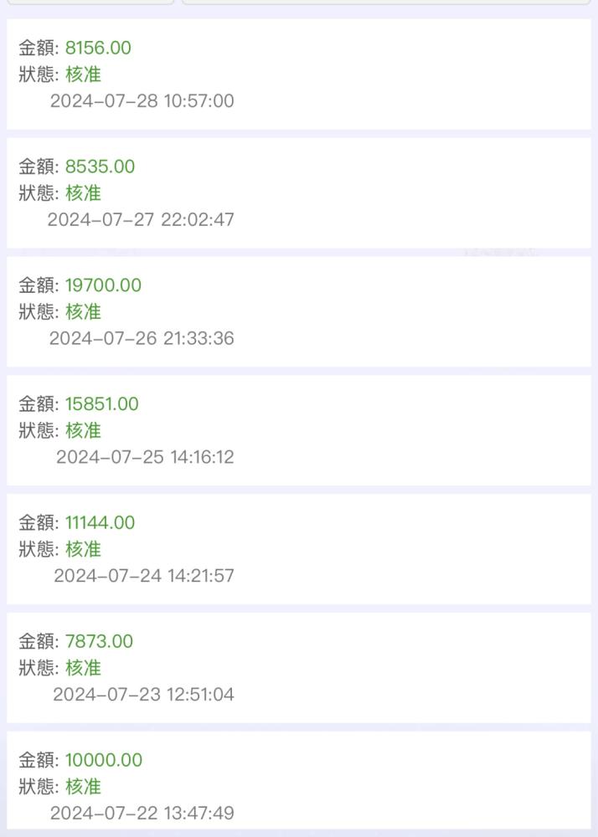The image size is (598, 837).
Task: Open the 10000.00 transaction entry
Action: (x=298, y=780)
